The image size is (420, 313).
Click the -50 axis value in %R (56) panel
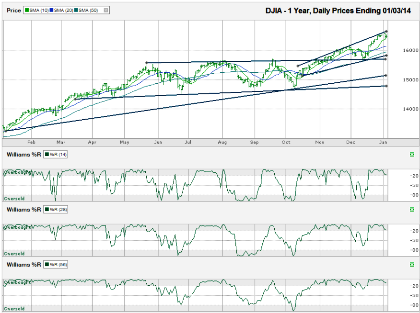tap(414, 296)
